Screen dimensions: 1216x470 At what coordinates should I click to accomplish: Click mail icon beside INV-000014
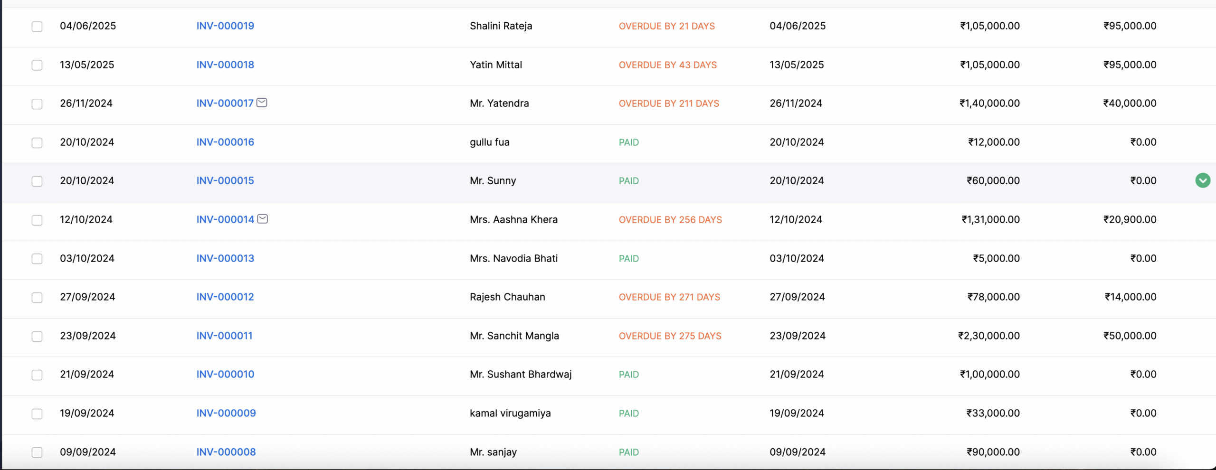click(x=263, y=219)
